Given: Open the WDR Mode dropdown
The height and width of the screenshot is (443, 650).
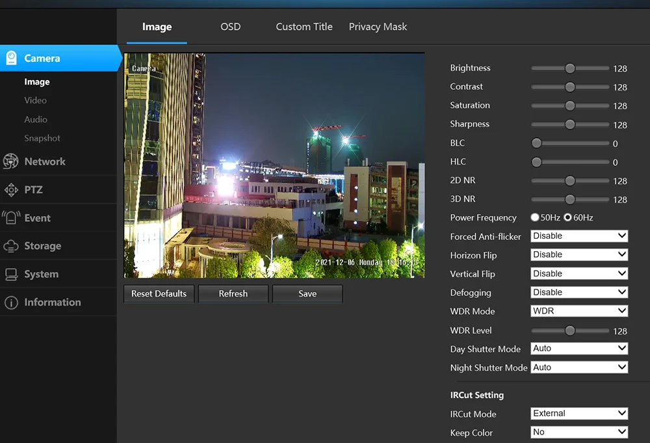Looking at the screenshot, I should [x=578, y=310].
